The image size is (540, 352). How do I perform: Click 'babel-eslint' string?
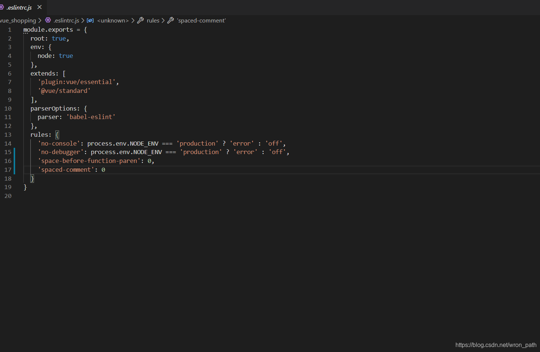coord(91,117)
